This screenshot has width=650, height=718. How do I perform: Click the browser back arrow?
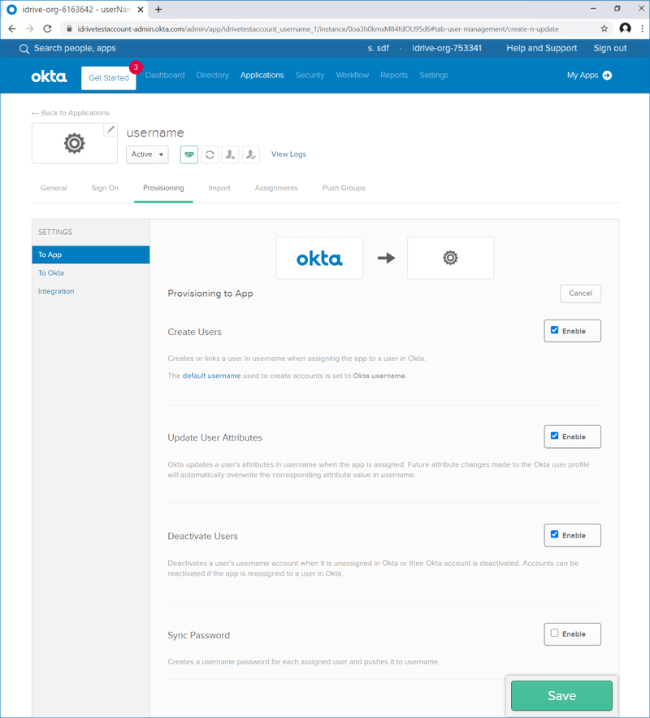pyautogui.click(x=12, y=28)
